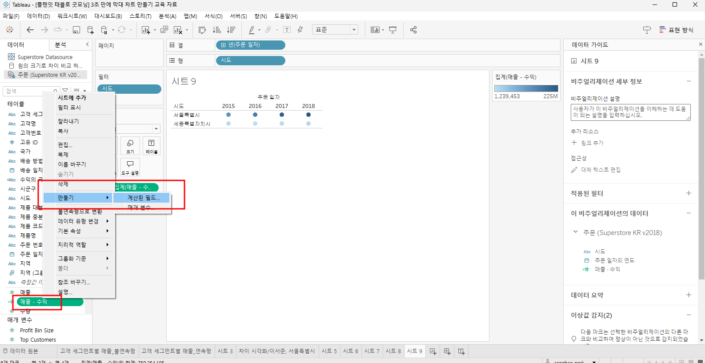This screenshot has height=363, width=705.
Task: Click the Highlight pen toolbar icon
Action: coord(252,30)
